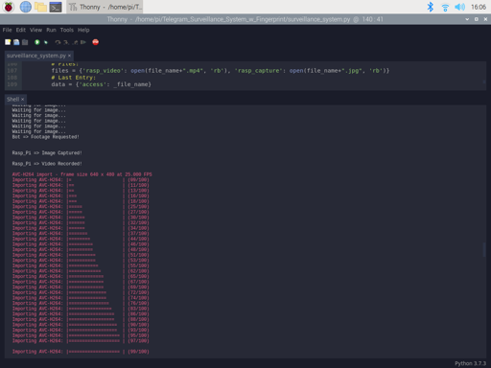Open the View menu
The width and height of the screenshot is (491, 368).
[35, 30]
